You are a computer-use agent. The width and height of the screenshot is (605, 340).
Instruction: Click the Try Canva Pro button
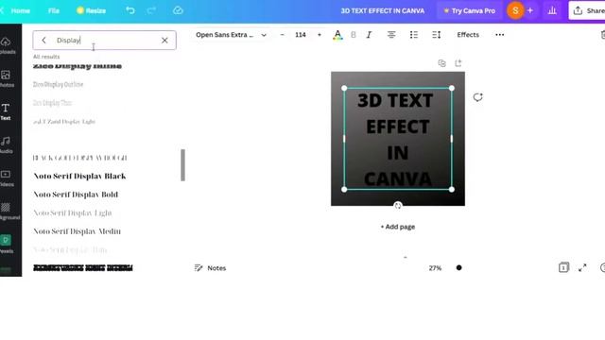(470, 10)
